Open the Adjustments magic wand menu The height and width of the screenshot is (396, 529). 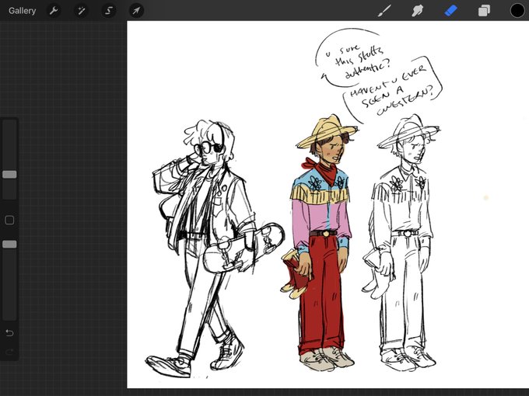82,11
